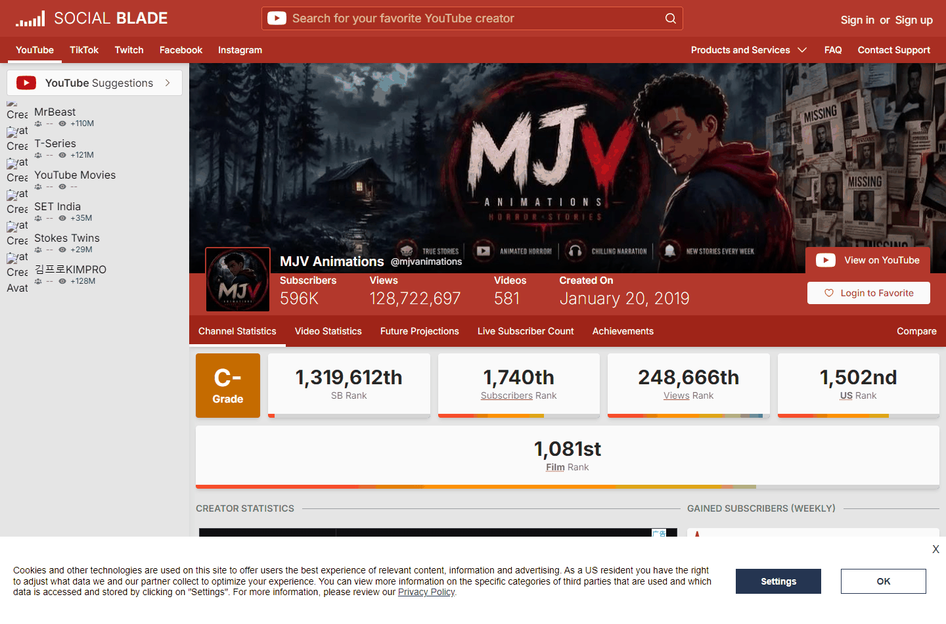Click the subscribers icon under T-Series

point(38,155)
